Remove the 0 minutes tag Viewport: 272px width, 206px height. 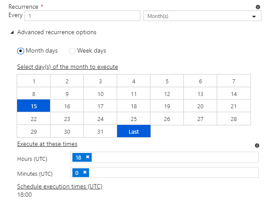[x=85, y=173]
